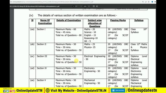Click the fit to page icon
The height and width of the screenshot is (93, 166).
tap(94, 6)
